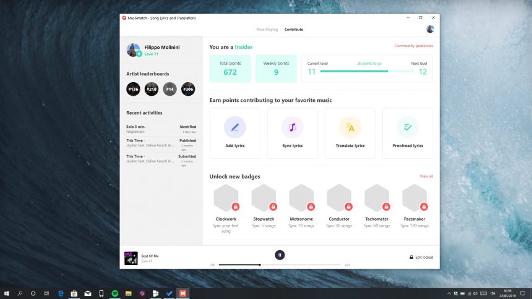Screen dimensions: 532x299
Task: Open the Pacemaker locked badge
Action: 414,198
